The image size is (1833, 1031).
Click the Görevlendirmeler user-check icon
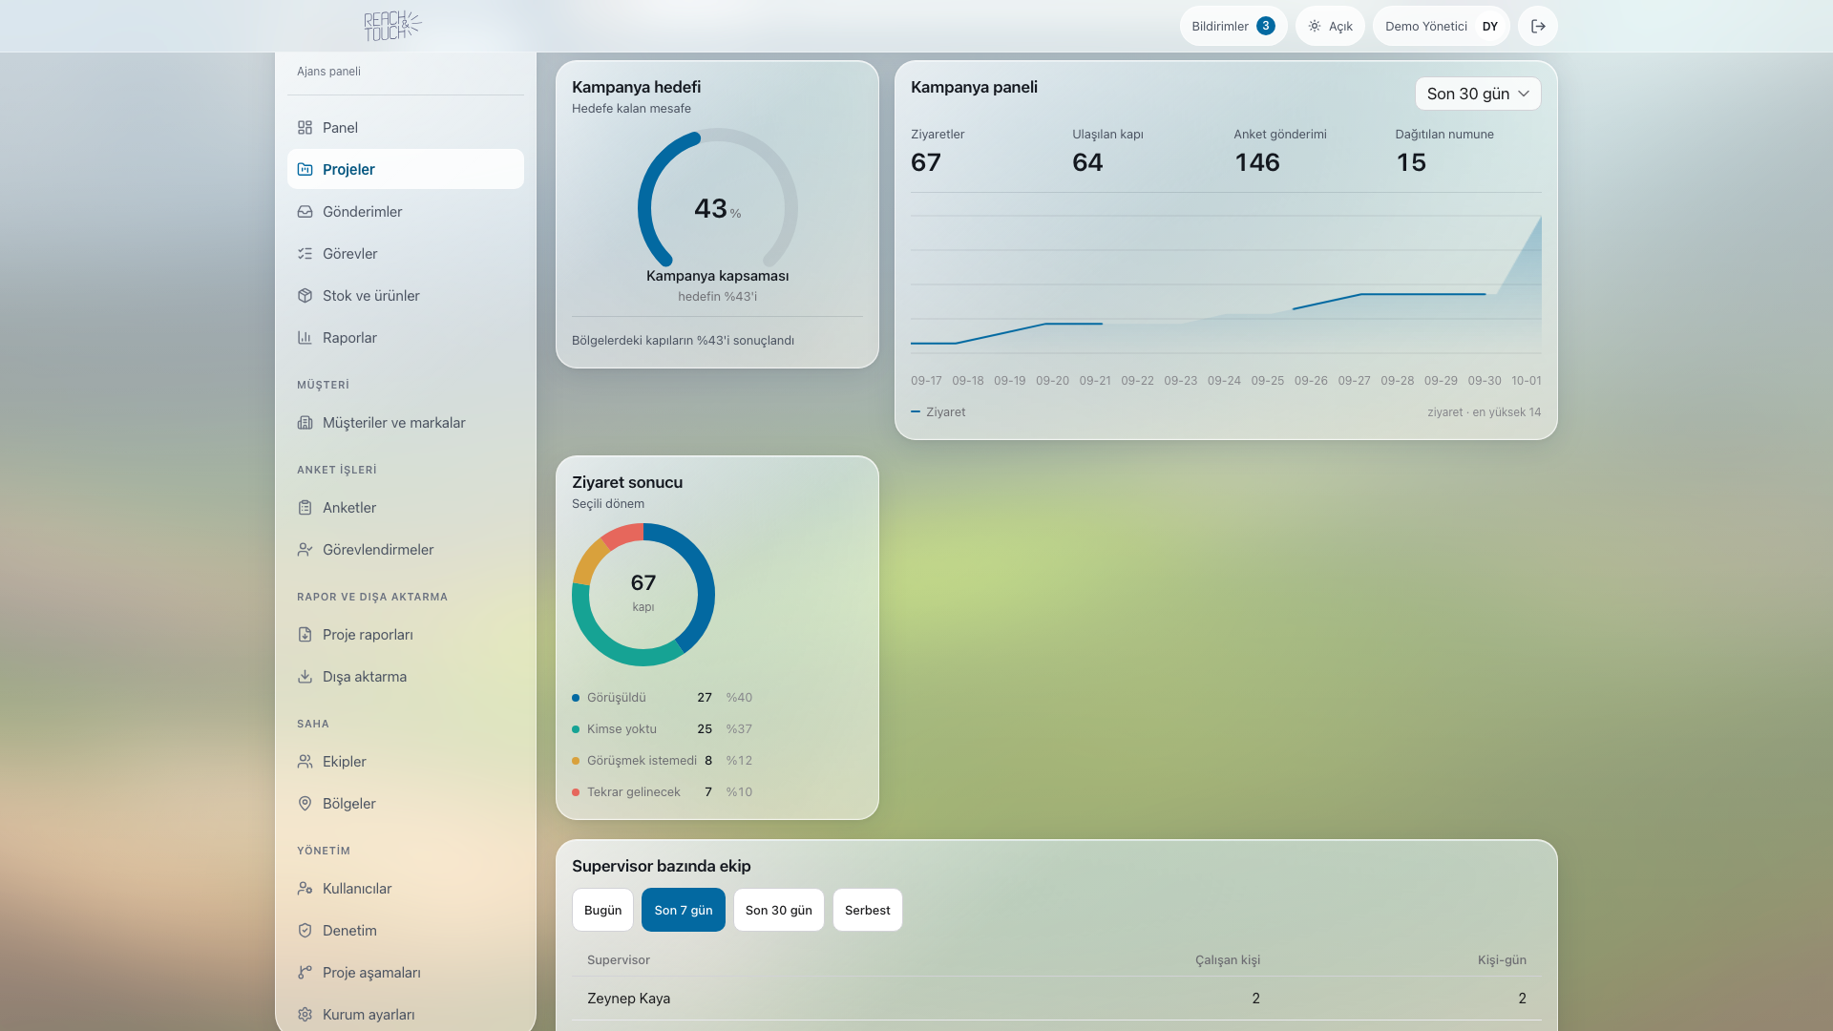click(305, 550)
